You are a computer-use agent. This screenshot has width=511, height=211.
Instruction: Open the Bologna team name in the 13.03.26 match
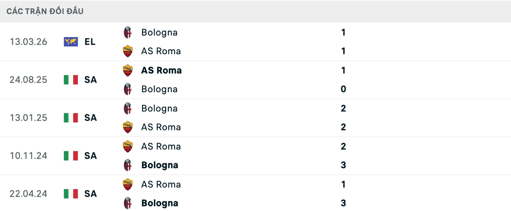click(159, 33)
